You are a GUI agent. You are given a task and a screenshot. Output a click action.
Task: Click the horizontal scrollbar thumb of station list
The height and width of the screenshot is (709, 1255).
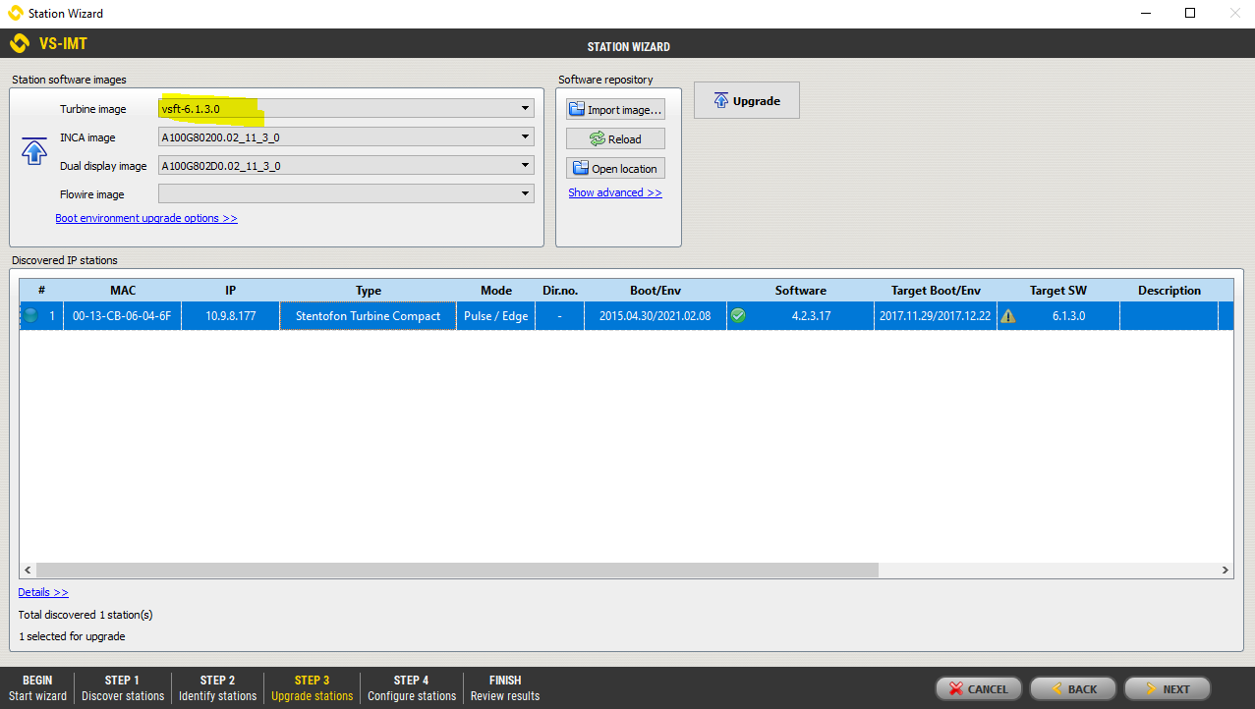pos(457,570)
